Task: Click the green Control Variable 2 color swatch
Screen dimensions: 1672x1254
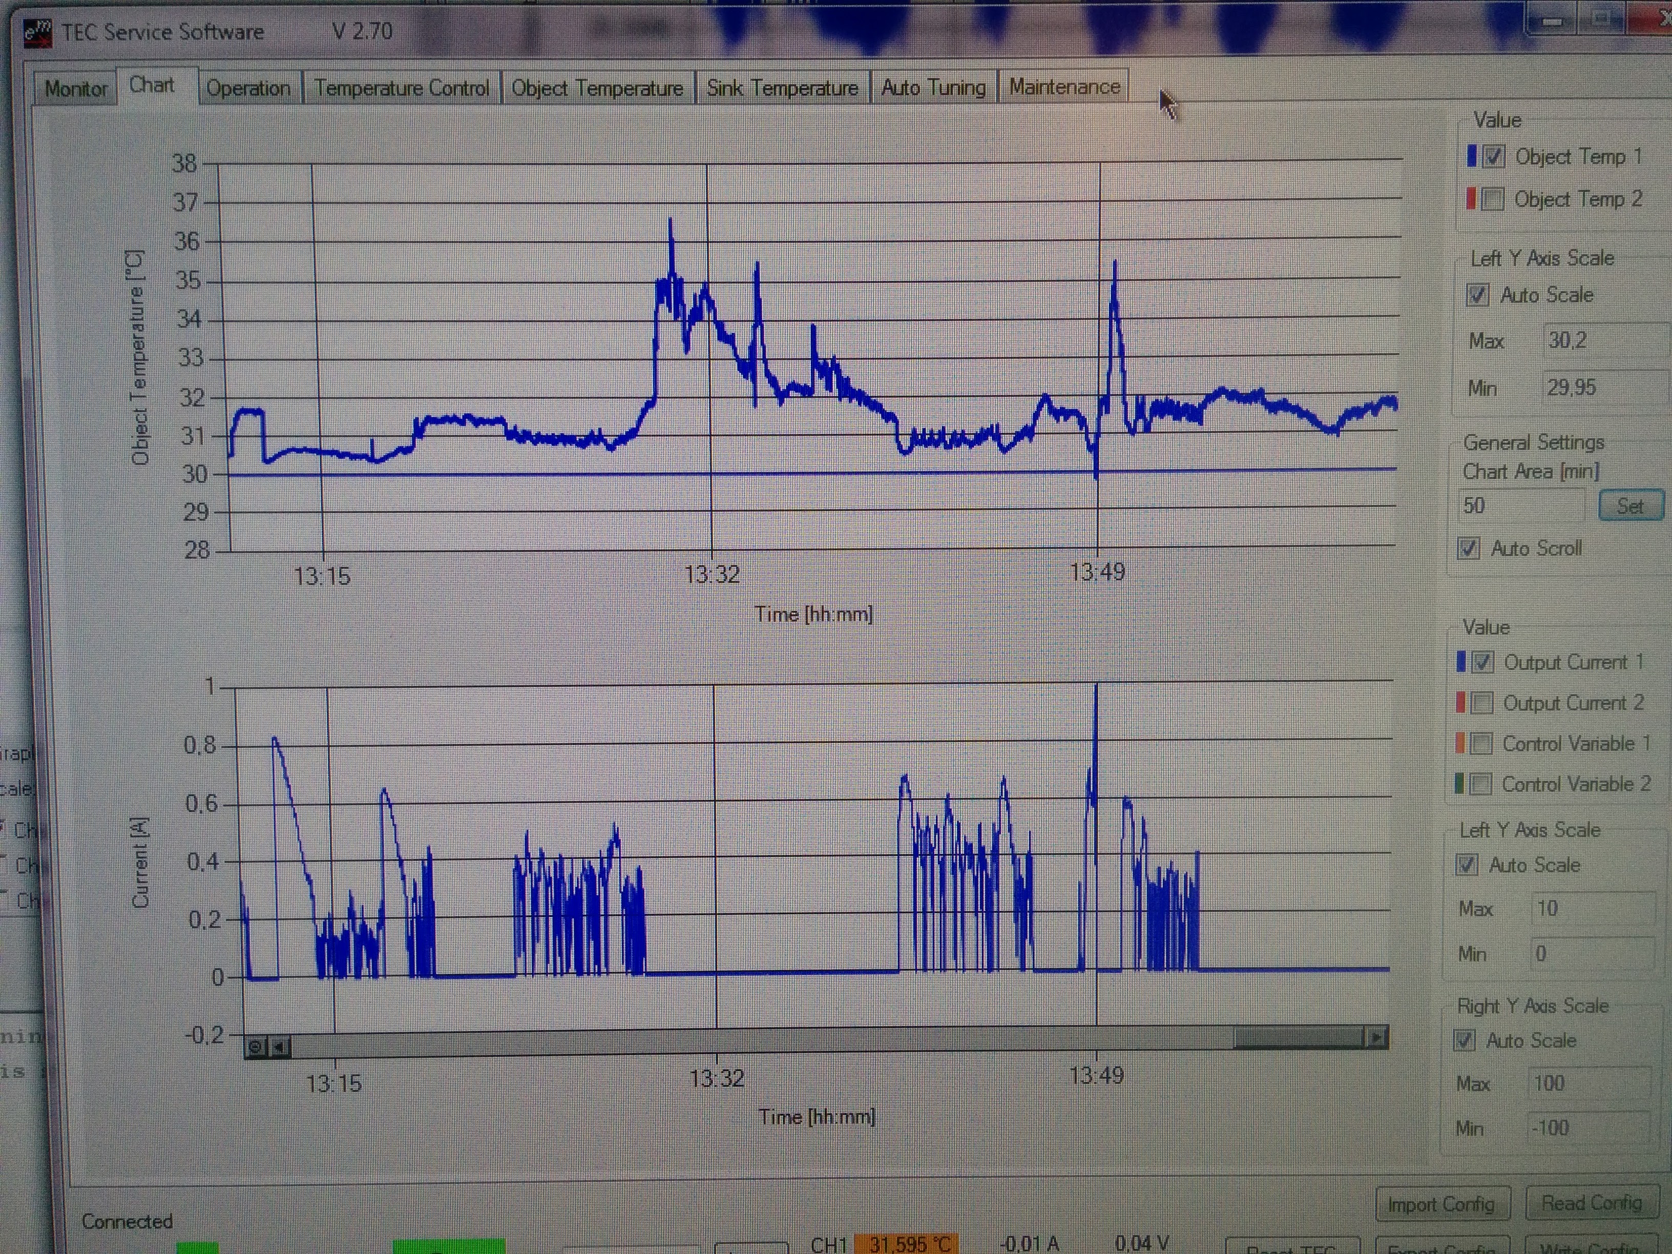Action: [x=1459, y=785]
